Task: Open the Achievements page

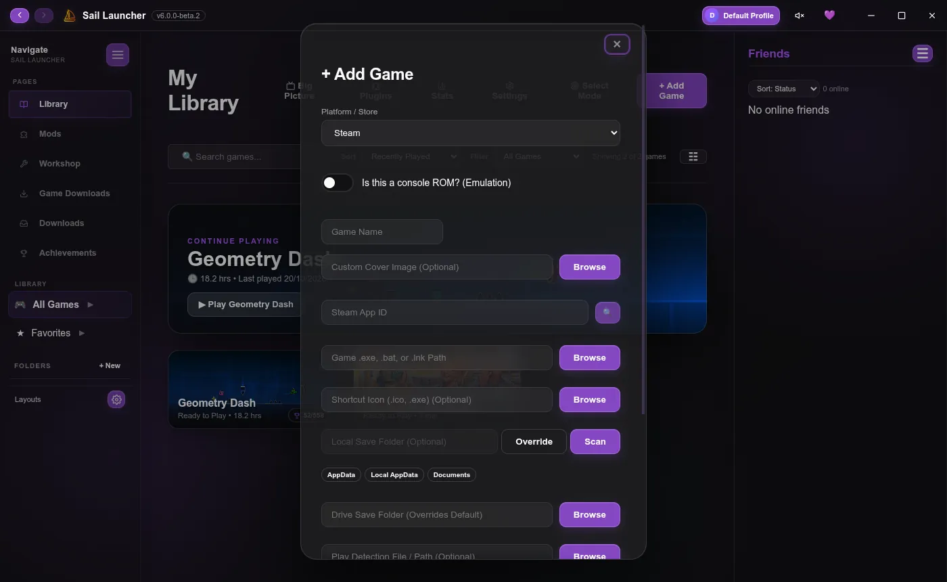Action: point(70,253)
